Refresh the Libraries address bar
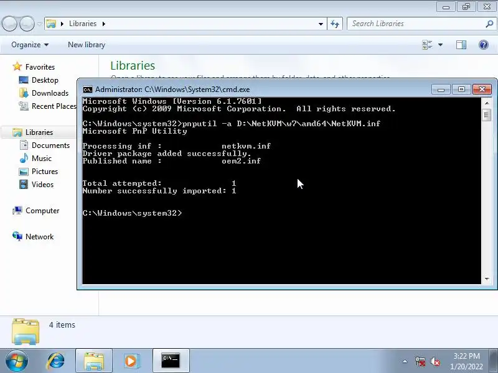This screenshot has width=498, height=373. [335, 24]
